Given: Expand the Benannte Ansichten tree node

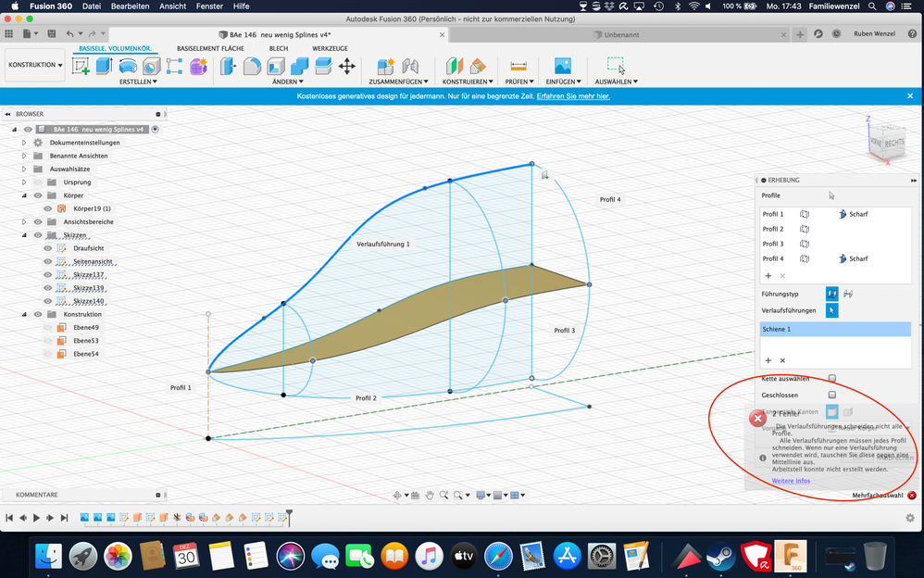Looking at the screenshot, I should coord(24,156).
